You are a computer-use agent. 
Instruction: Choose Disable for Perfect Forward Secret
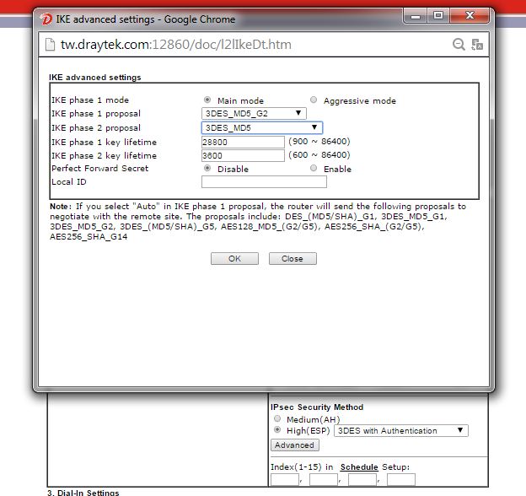(207, 169)
